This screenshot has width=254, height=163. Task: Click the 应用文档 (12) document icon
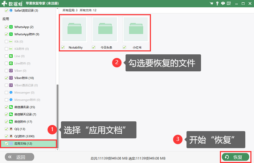pos(11,143)
